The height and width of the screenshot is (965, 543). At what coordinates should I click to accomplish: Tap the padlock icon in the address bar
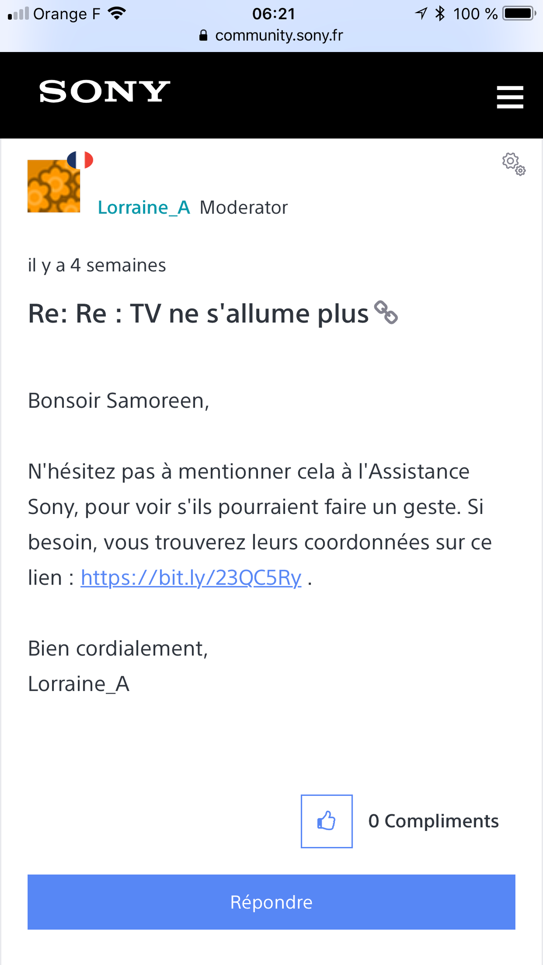tap(204, 36)
